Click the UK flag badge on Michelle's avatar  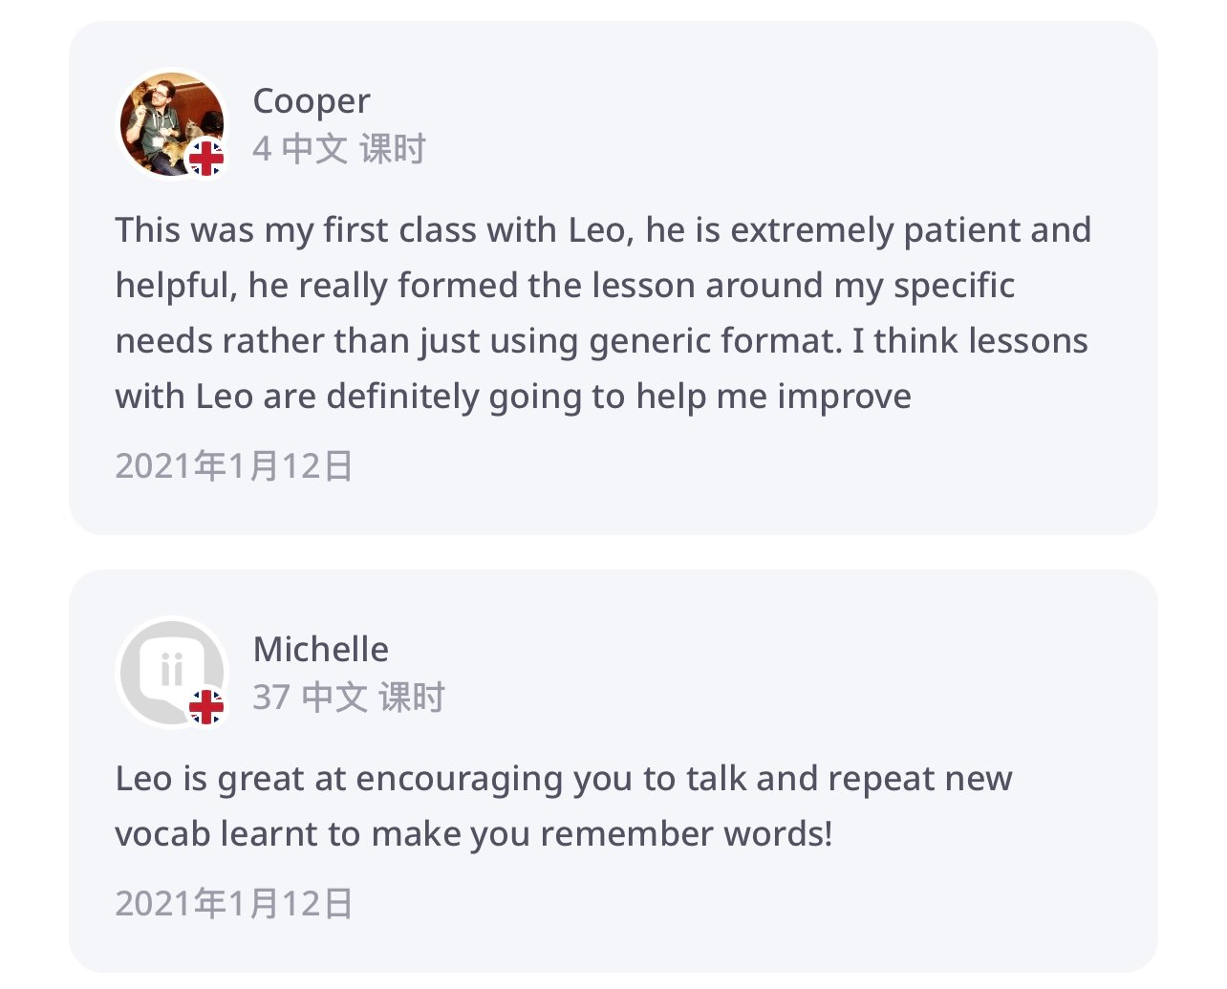[x=205, y=707]
